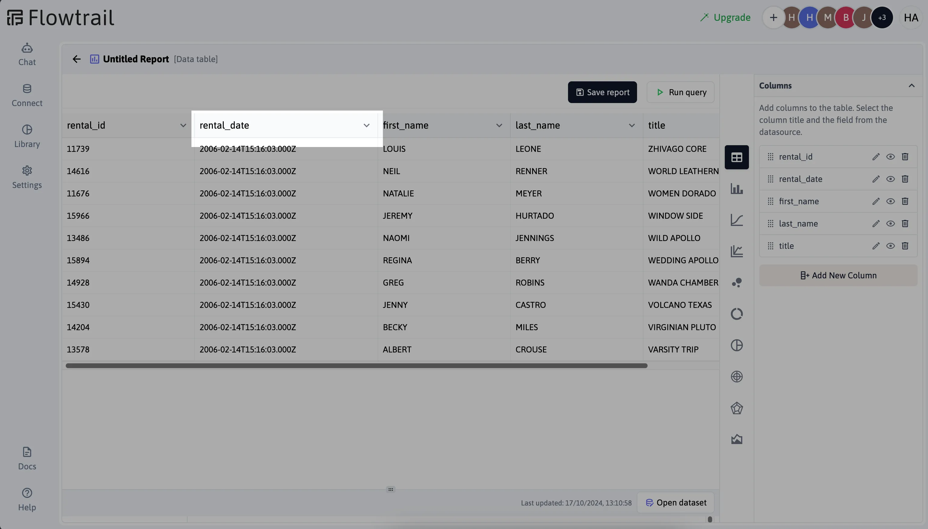Click the line chart icon
The width and height of the screenshot is (928, 529).
(x=736, y=220)
